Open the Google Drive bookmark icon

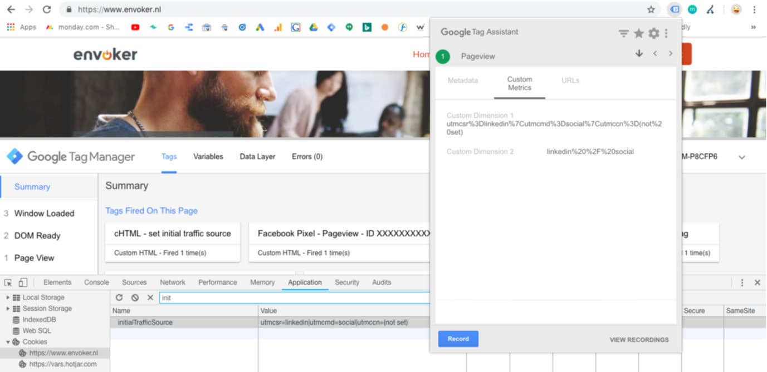313,27
